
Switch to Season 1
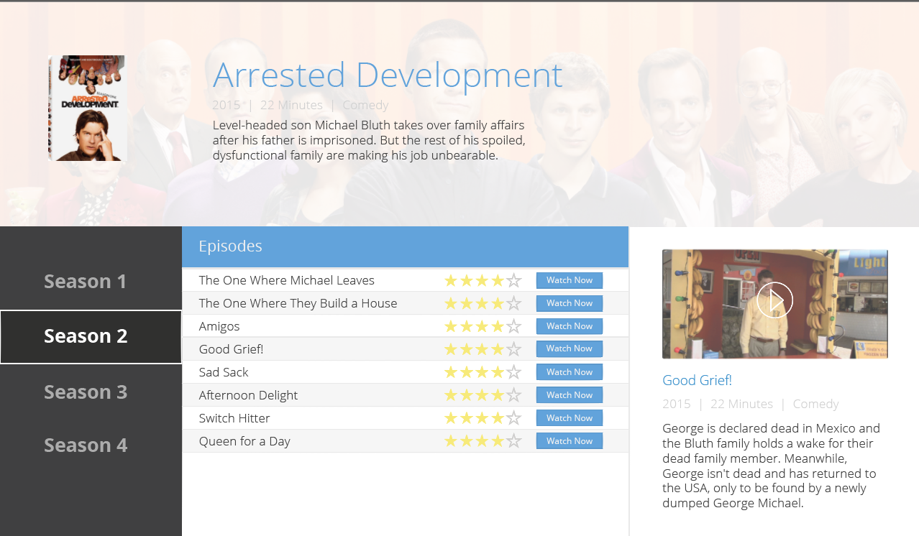point(85,282)
